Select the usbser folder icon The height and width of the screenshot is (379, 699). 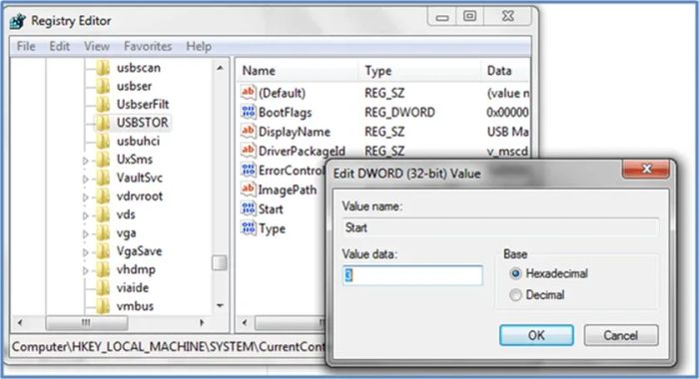pyautogui.click(x=103, y=86)
